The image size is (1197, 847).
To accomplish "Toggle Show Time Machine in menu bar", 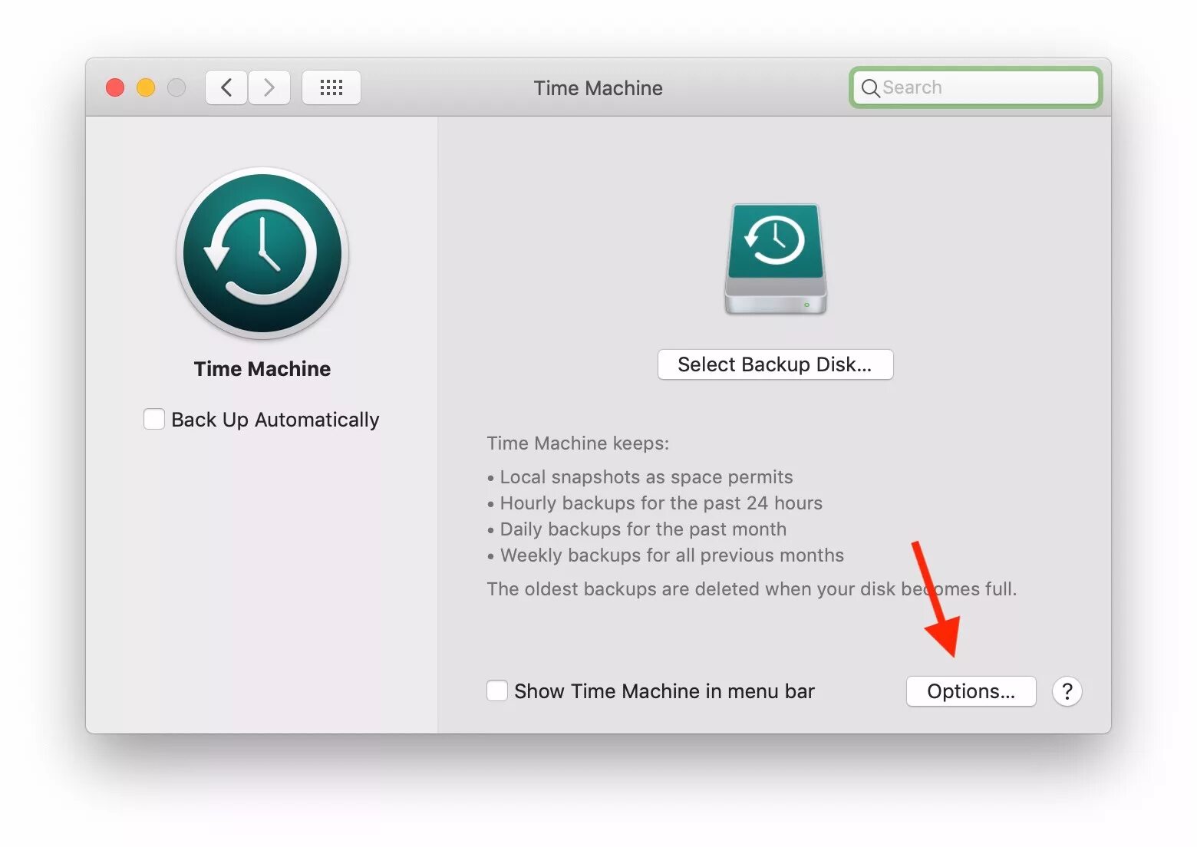I will tap(497, 690).
